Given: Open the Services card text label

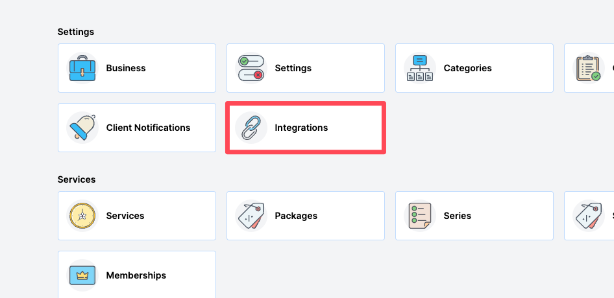Looking at the screenshot, I should 125,216.
